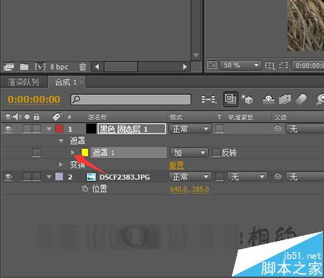
Task: Click the yellow color swatch of 遮罩 1
Action: [x=85, y=153]
